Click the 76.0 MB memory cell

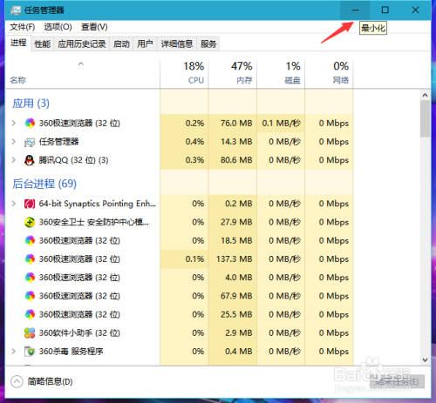pyautogui.click(x=233, y=124)
